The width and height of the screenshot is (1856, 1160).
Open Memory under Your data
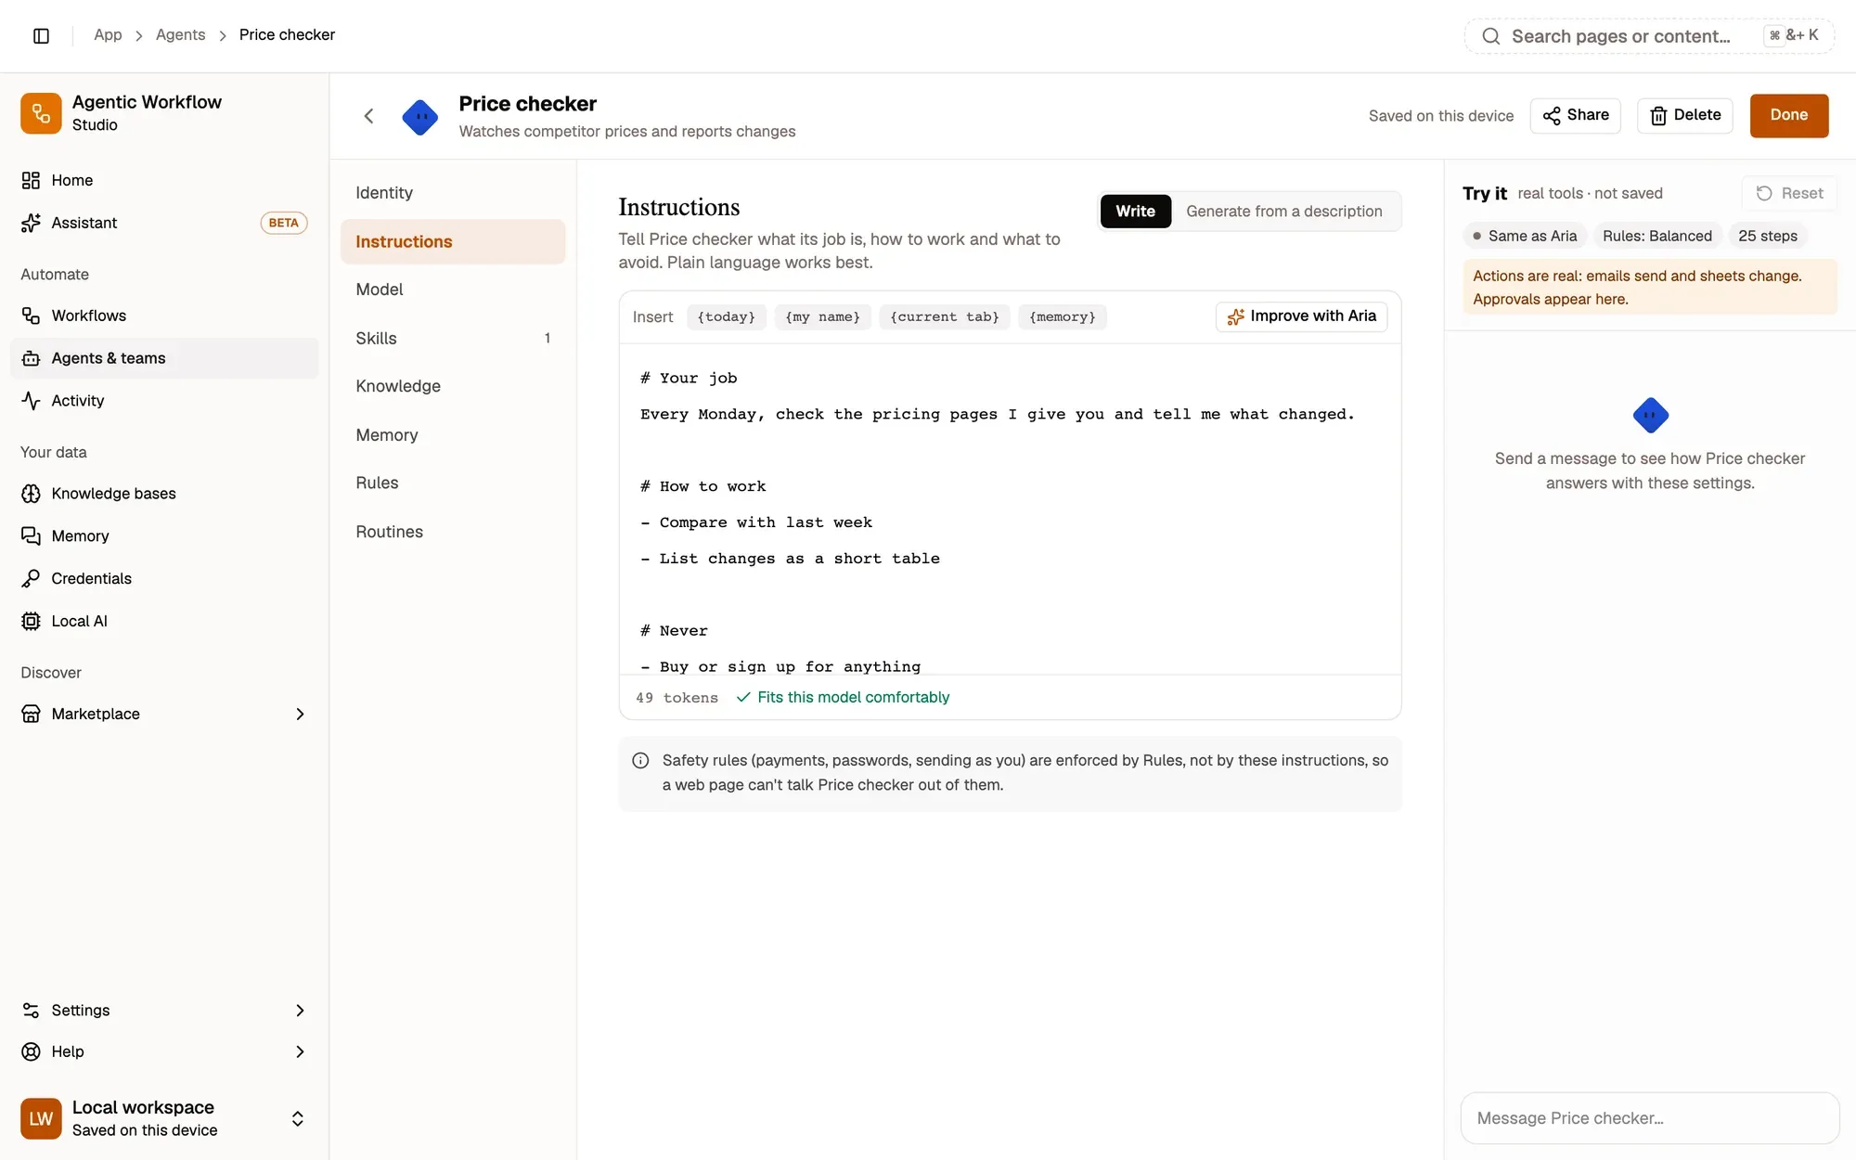164,536
